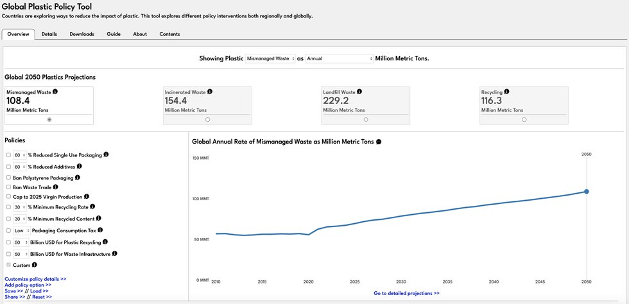The height and width of the screenshot is (304, 629).
Task: Select Landfill Waste radio button
Action: point(366,119)
